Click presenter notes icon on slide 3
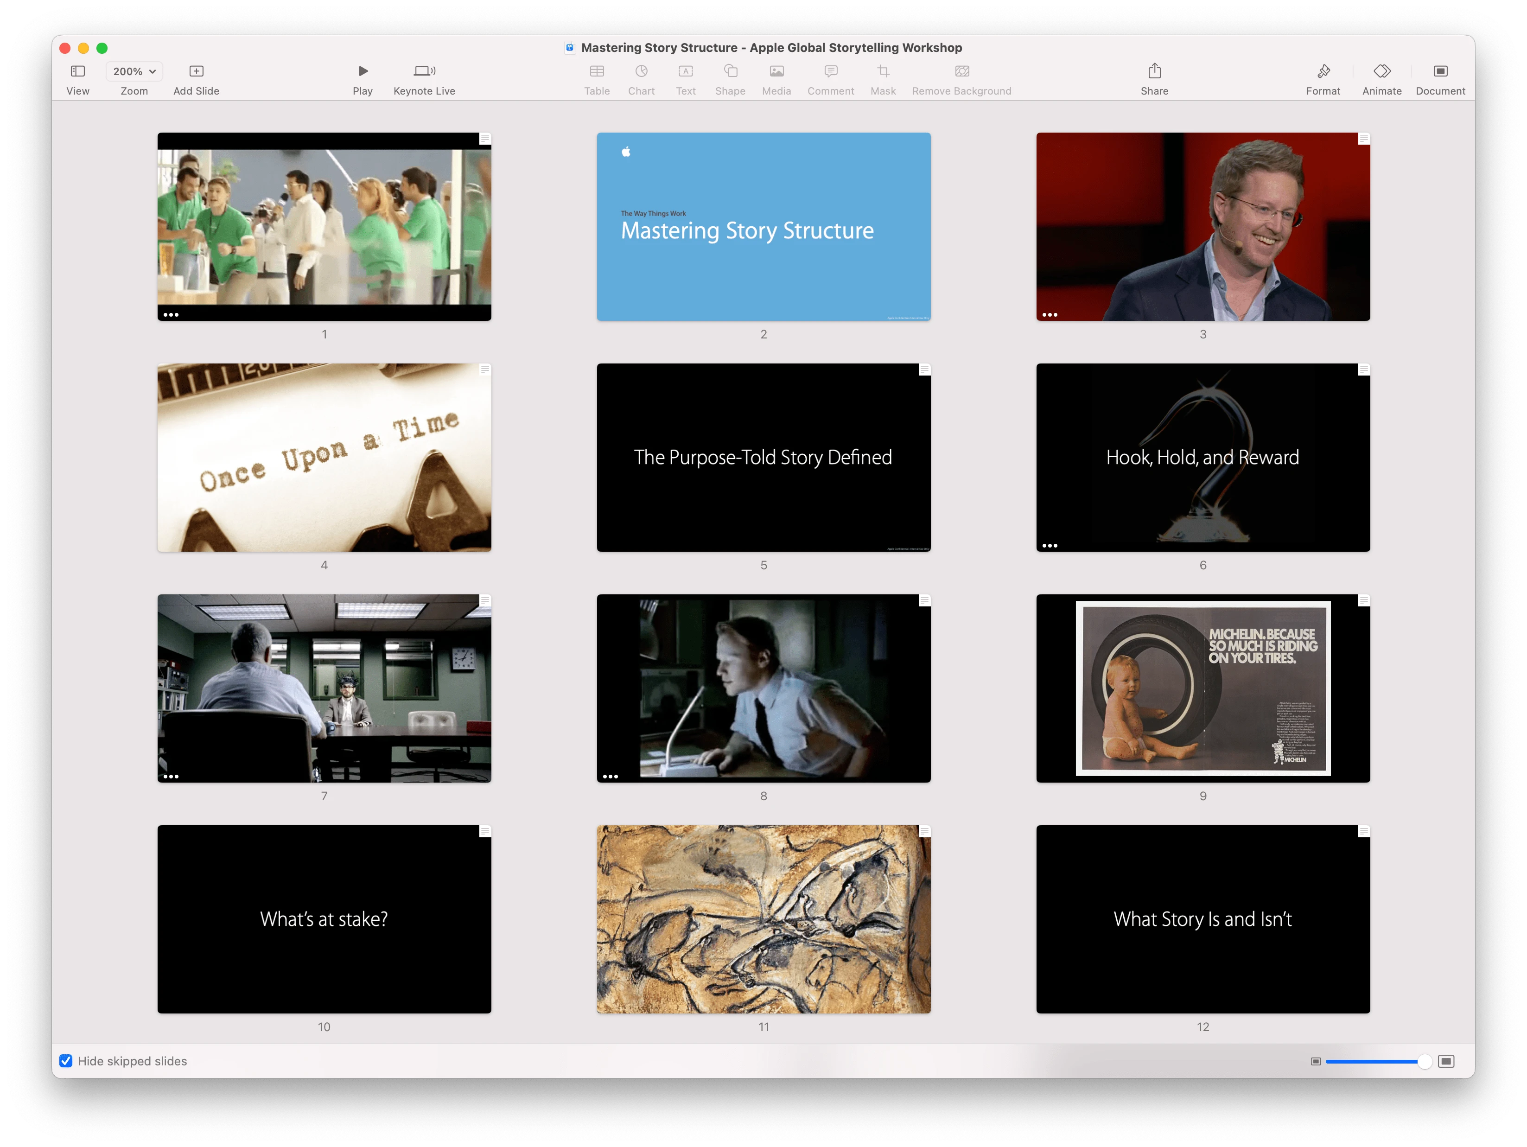Image resolution: width=1527 pixels, height=1147 pixels. coord(1364,139)
